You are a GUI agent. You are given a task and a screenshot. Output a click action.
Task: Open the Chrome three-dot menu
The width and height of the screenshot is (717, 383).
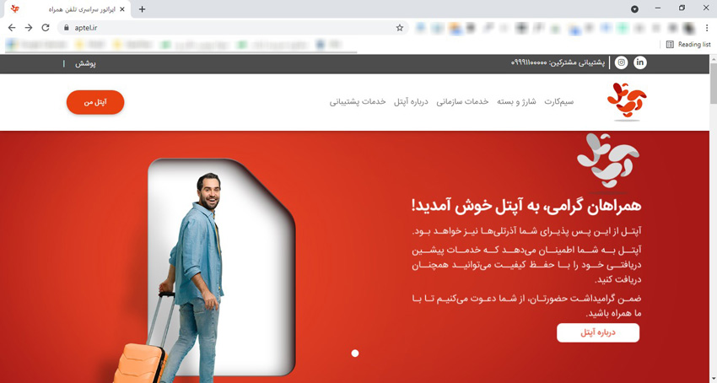[707, 28]
